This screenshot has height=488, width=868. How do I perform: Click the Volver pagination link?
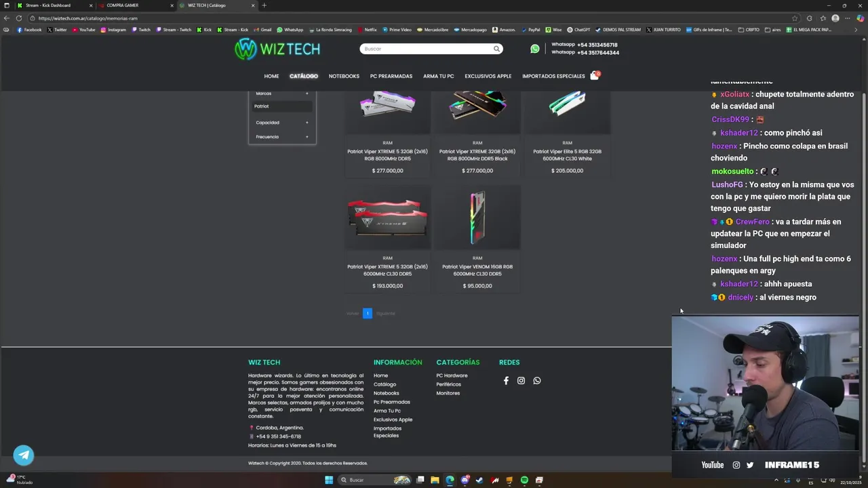(353, 313)
